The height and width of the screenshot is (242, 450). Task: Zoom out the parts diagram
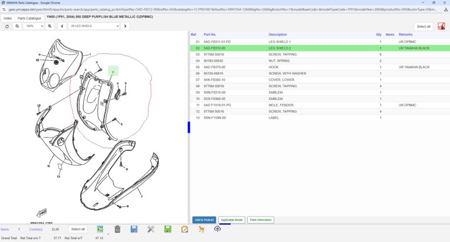(x=17, y=26)
